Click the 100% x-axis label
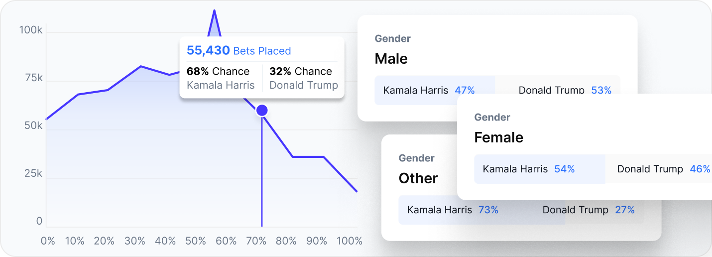Viewport: 712px width, 257px height. coord(350,241)
